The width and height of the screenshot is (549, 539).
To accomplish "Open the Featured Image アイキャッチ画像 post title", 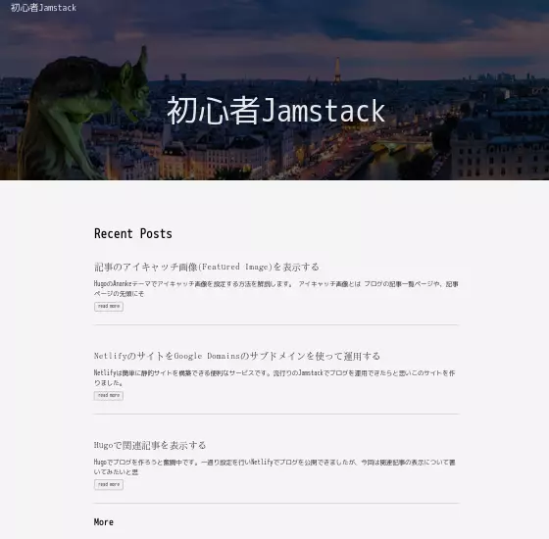I will [207, 267].
